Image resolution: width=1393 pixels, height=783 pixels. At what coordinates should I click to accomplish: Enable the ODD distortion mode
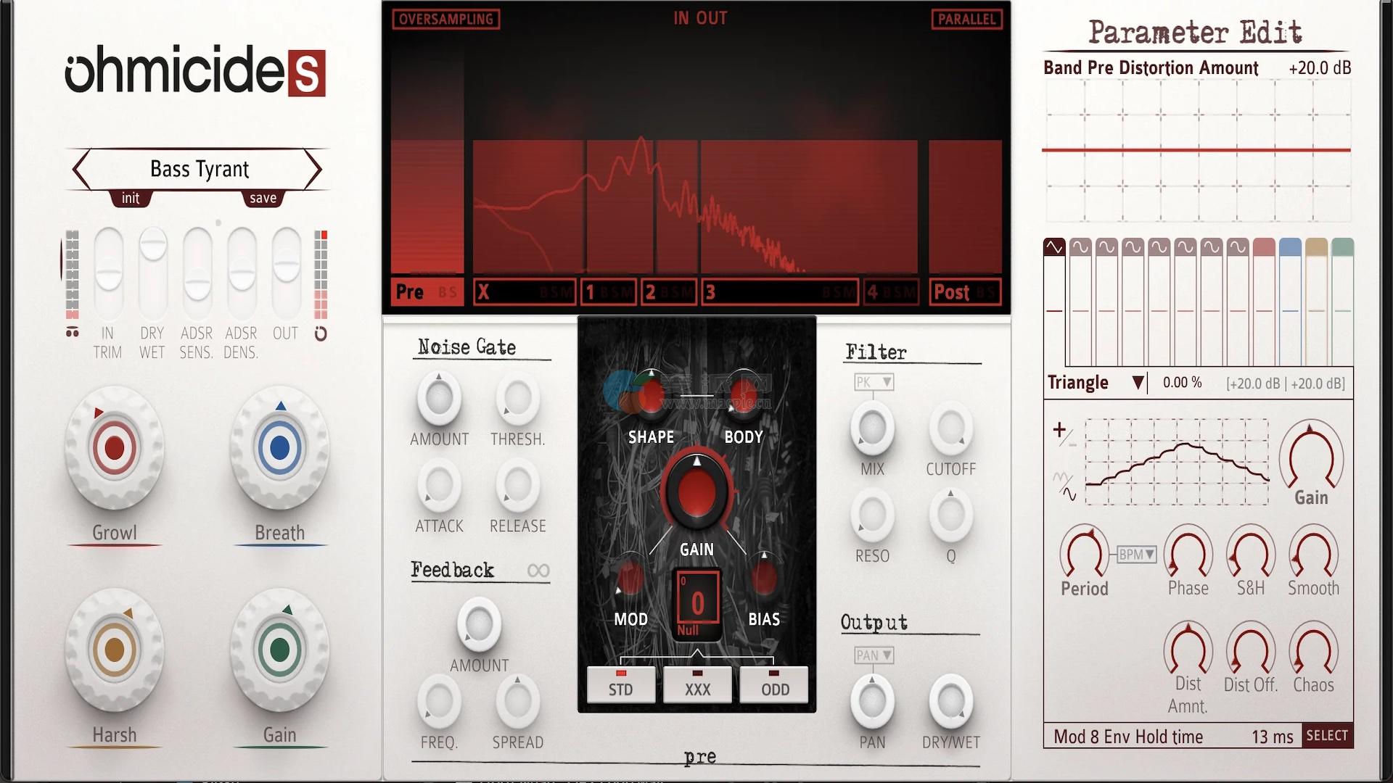[774, 684]
